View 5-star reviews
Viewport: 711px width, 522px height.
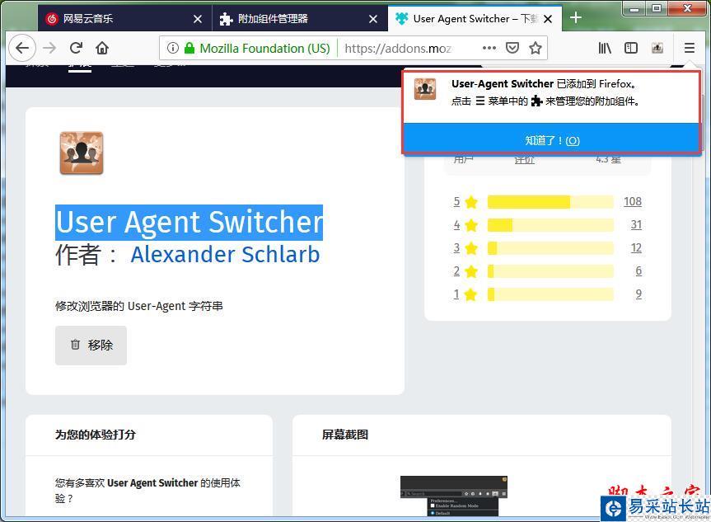tap(465, 201)
